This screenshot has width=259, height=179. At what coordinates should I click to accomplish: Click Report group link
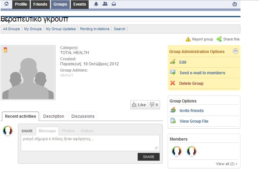202,39
